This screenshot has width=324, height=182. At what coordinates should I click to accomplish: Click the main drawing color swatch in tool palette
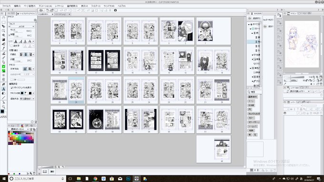[2, 112]
